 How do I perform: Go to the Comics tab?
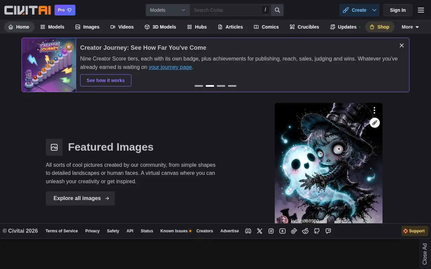pyautogui.click(x=266, y=27)
